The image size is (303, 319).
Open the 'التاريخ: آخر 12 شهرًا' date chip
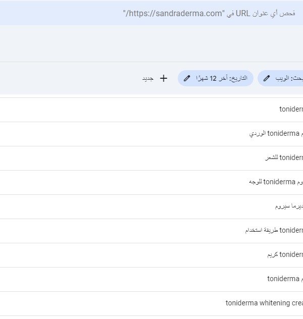(216, 78)
